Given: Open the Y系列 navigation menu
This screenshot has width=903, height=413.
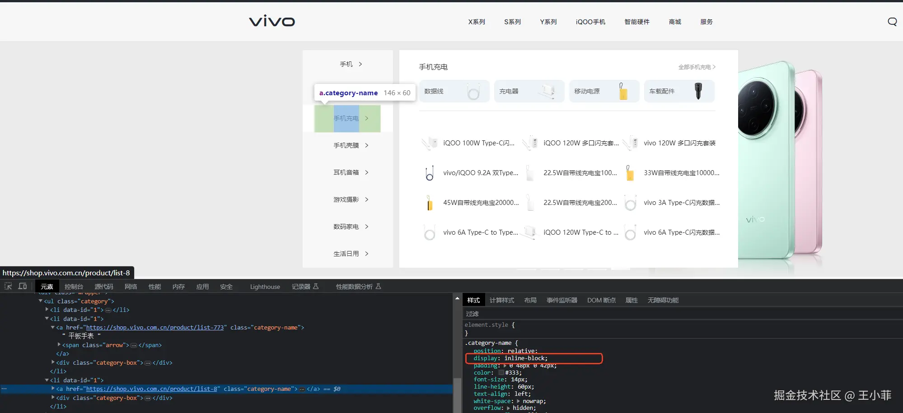Looking at the screenshot, I should (x=548, y=22).
